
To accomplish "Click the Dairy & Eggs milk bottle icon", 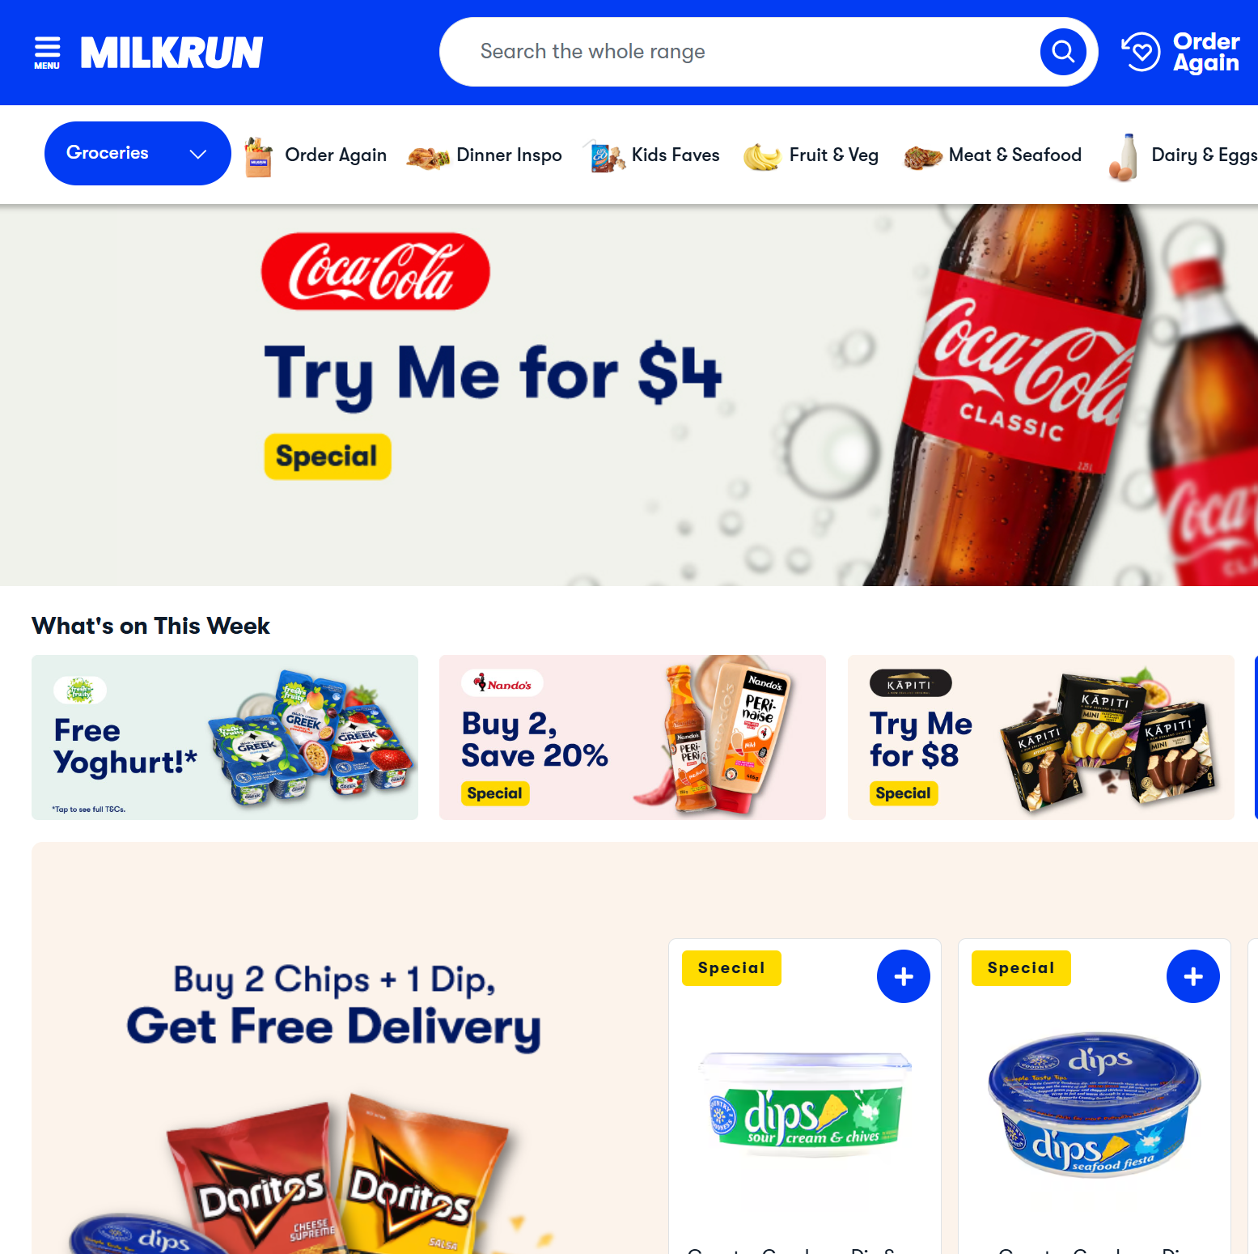I will click(x=1123, y=156).
